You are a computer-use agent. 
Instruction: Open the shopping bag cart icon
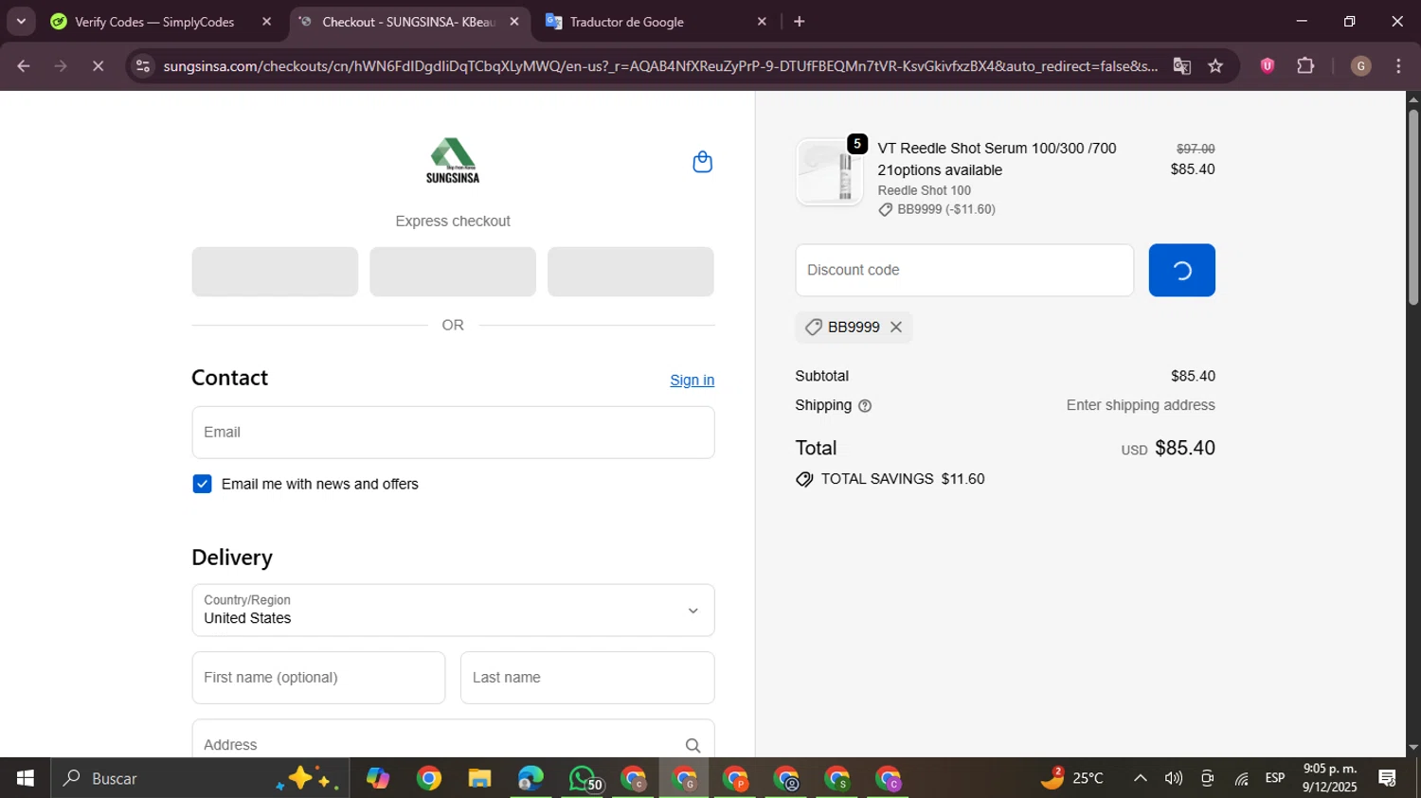point(702,162)
